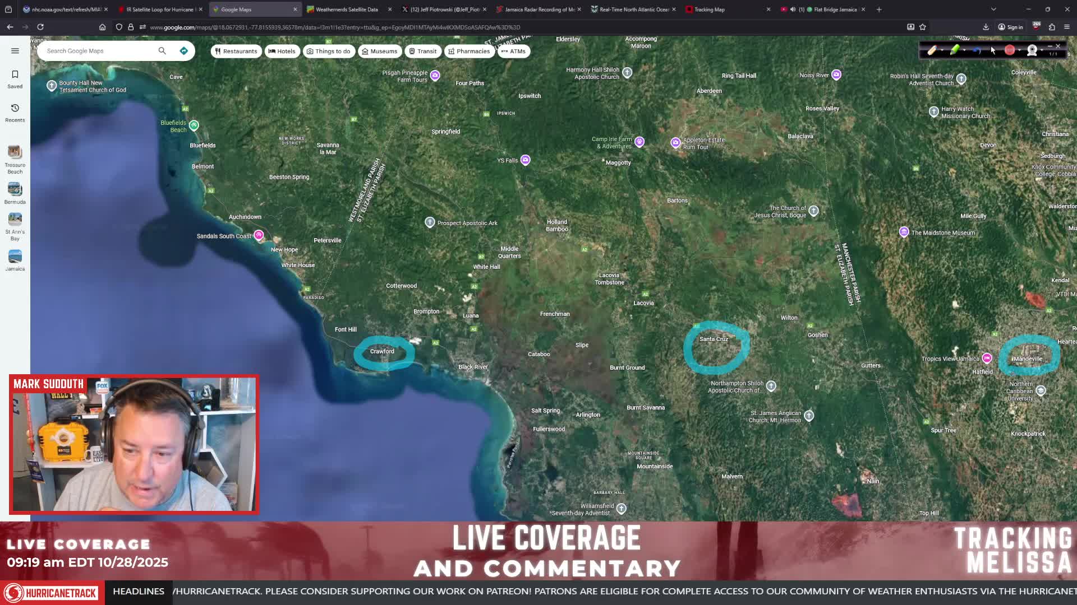Select the green highlighter tool
Viewport: 1077px width, 605px height.
click(954, 50)
